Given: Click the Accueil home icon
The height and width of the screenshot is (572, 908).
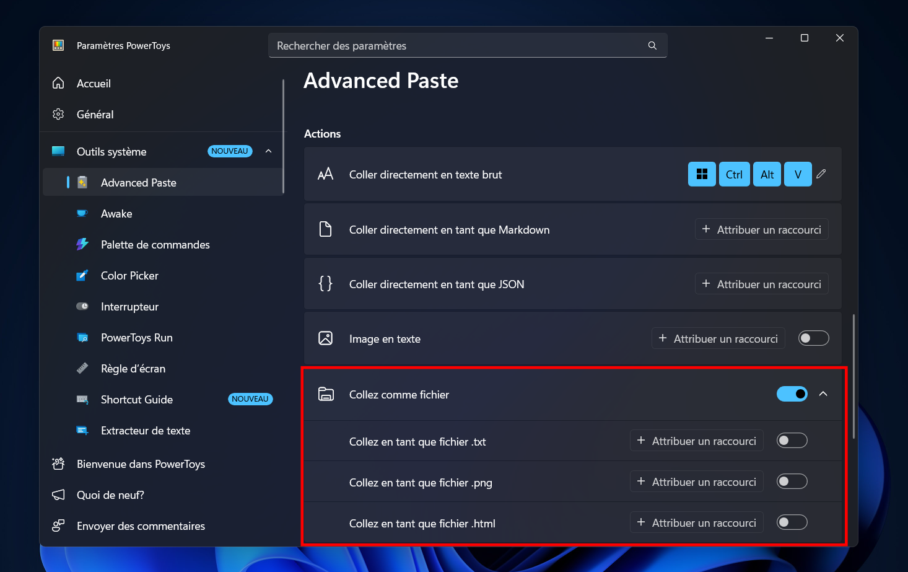Looking at the screenshot, I should click(58, 83).
